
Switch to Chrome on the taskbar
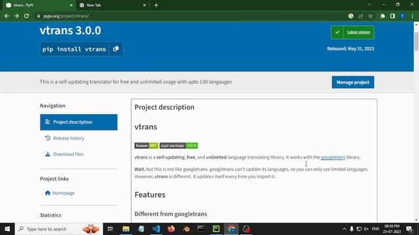point(231,229)
